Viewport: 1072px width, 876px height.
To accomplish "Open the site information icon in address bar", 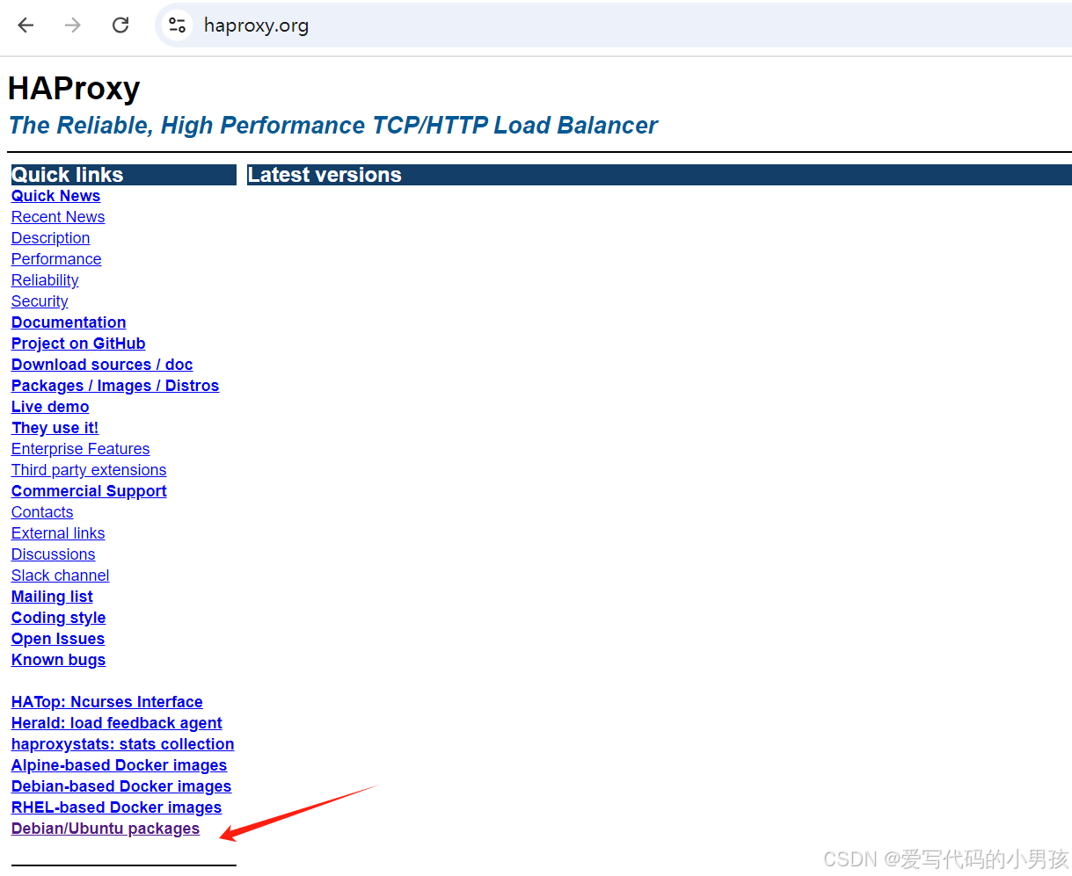I will pyautogui.click(x=177, y=25).
